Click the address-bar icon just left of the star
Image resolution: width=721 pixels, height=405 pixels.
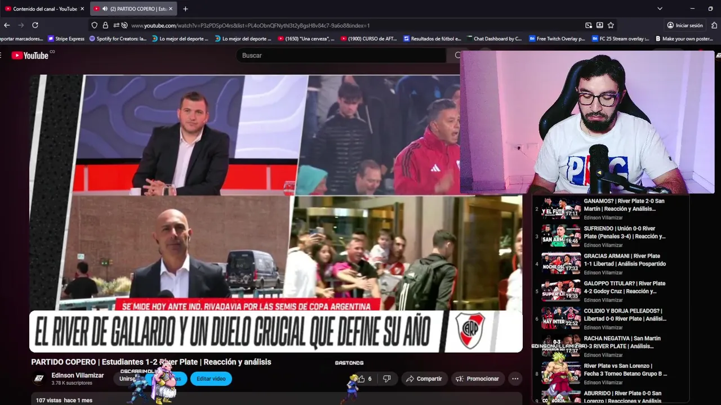[x=600, y=25]
